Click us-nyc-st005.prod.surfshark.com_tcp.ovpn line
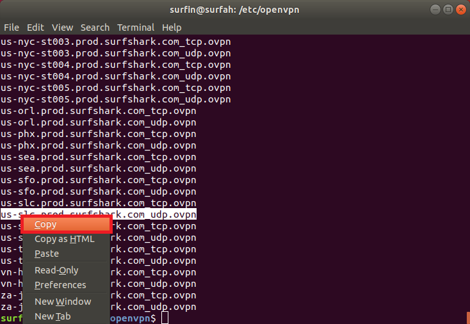The height and width of the screenshot is (324, 470). [116, 88]
